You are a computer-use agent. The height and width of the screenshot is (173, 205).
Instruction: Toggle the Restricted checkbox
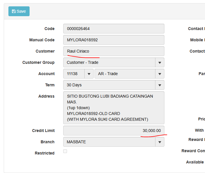(x=65, y=151)
